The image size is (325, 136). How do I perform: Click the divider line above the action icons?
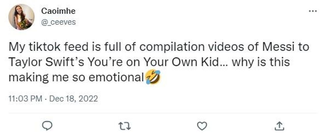click(x=162, y=113)
